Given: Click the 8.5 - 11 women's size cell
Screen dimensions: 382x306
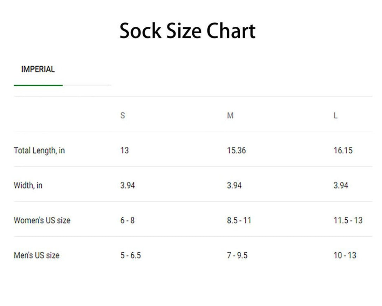Looking at the screenshot, I should 239,220.
